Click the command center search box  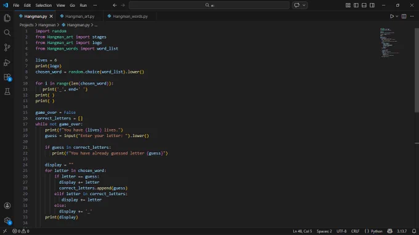coord(209,5)
